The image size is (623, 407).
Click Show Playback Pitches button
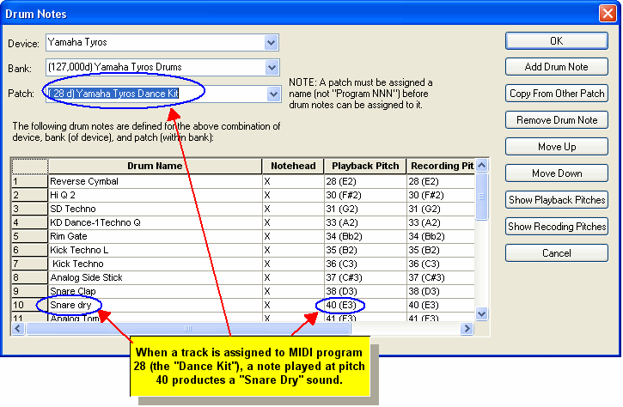[x=556, y=200]
